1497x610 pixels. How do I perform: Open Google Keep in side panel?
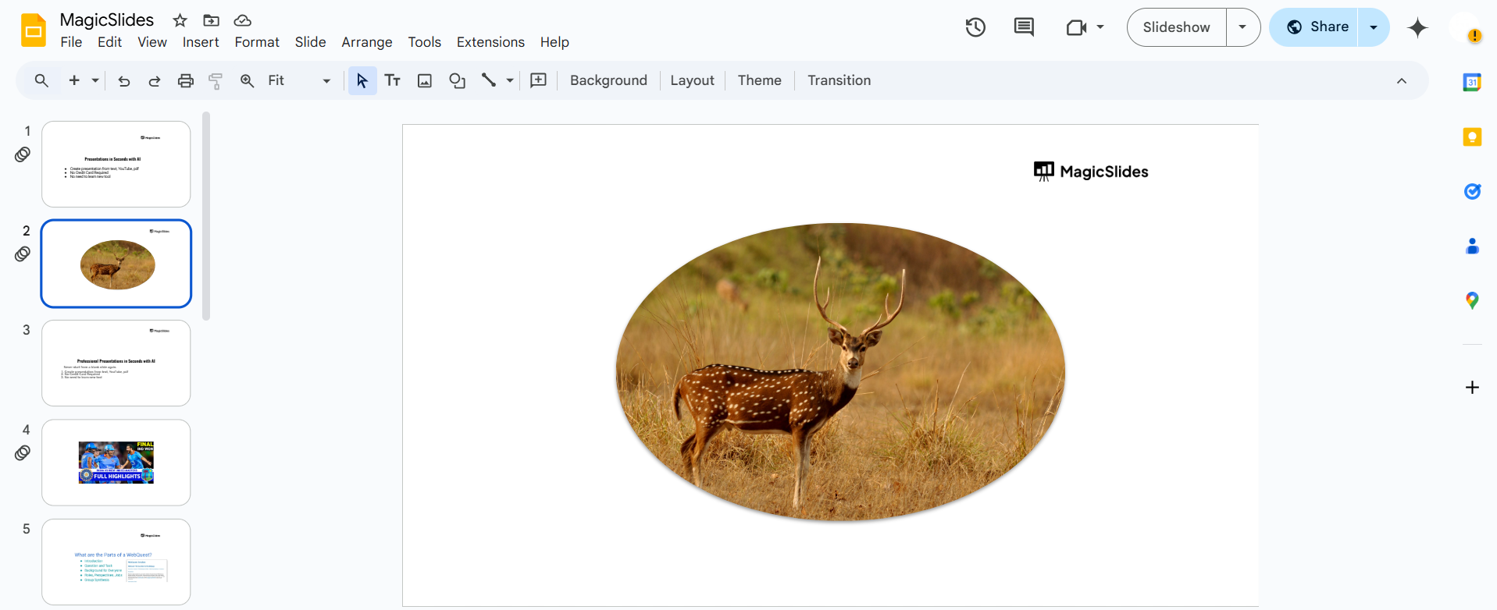click(1472, 137)
